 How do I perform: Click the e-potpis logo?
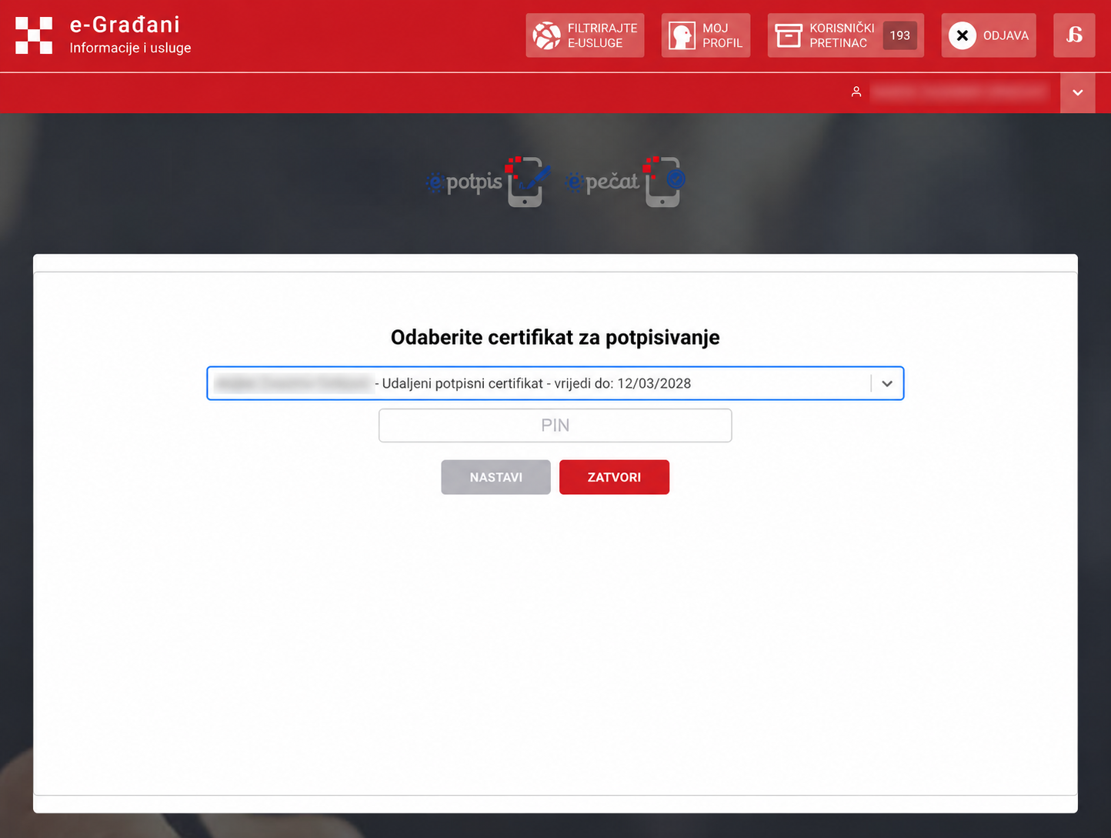click(487, 182)
